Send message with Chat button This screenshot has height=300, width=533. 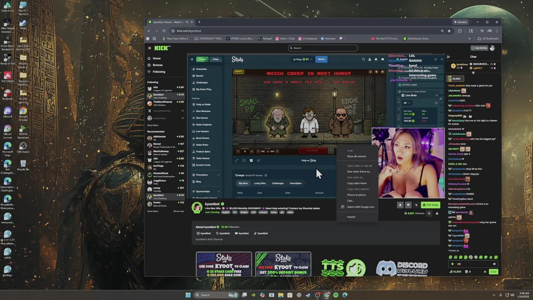(x=493, y=272)
